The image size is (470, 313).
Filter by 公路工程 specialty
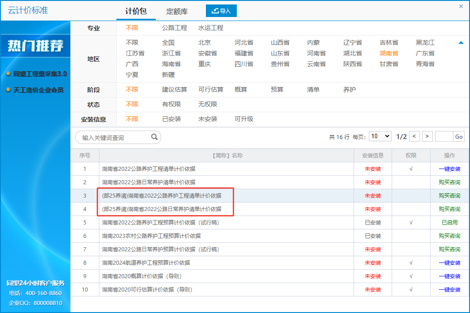[174, 28]
